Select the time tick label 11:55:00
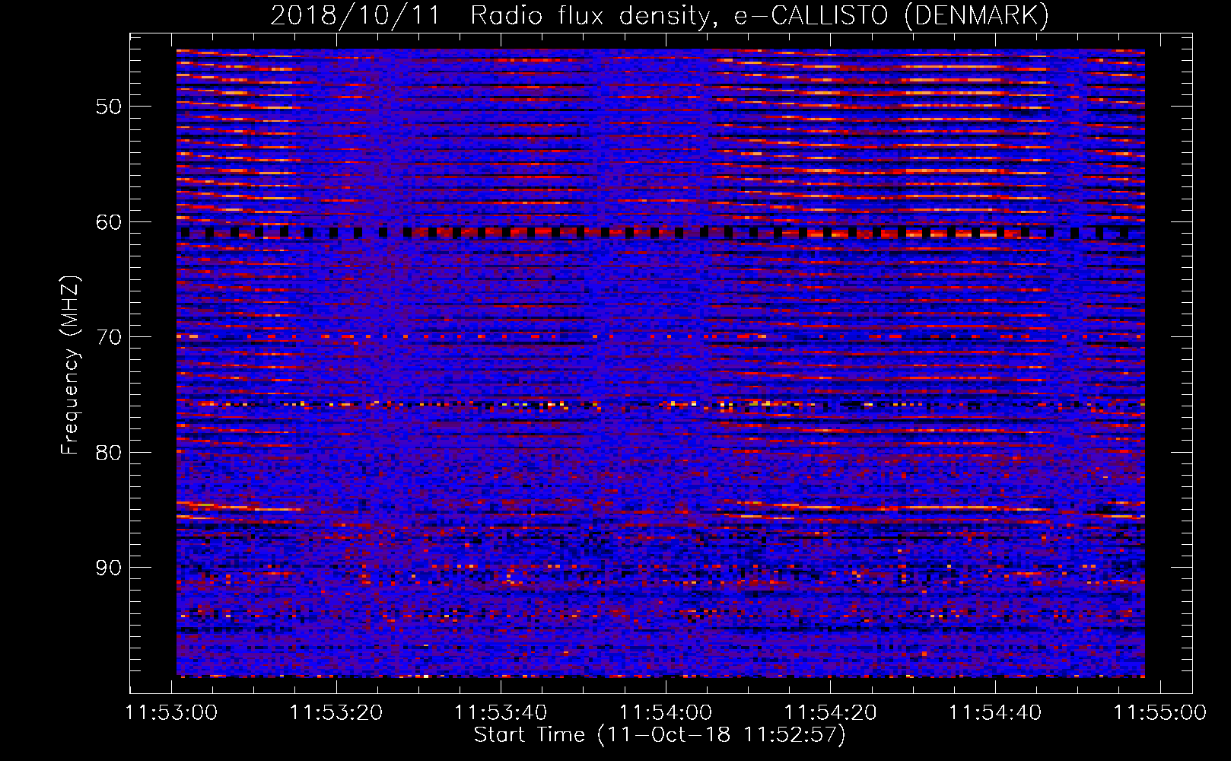1231x761 pixels. pyautogui.click(x=1160, y=713)
